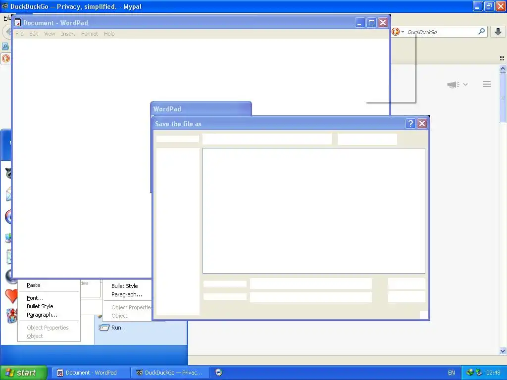Click the DuckDuckGo favicon at Mypal's left edge
This screenshot has height=380, width=507.
pos(6,58)
